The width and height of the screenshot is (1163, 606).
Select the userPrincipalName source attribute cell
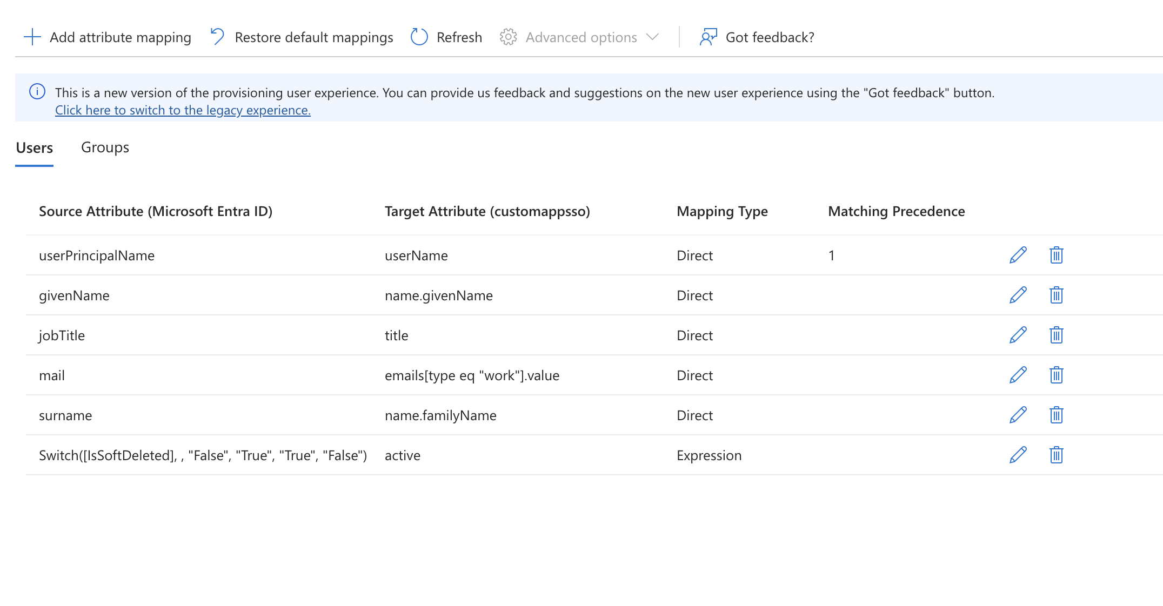click(x=97, y=255)
